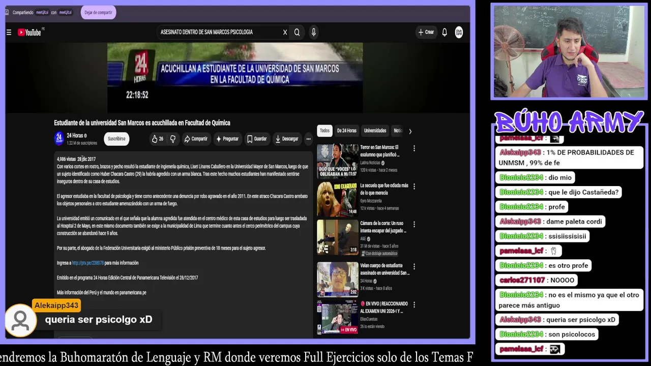Viewport: 651px width, 366px height.
Task: Select the De 24 Horas filter chip
Action: (347, 131)
